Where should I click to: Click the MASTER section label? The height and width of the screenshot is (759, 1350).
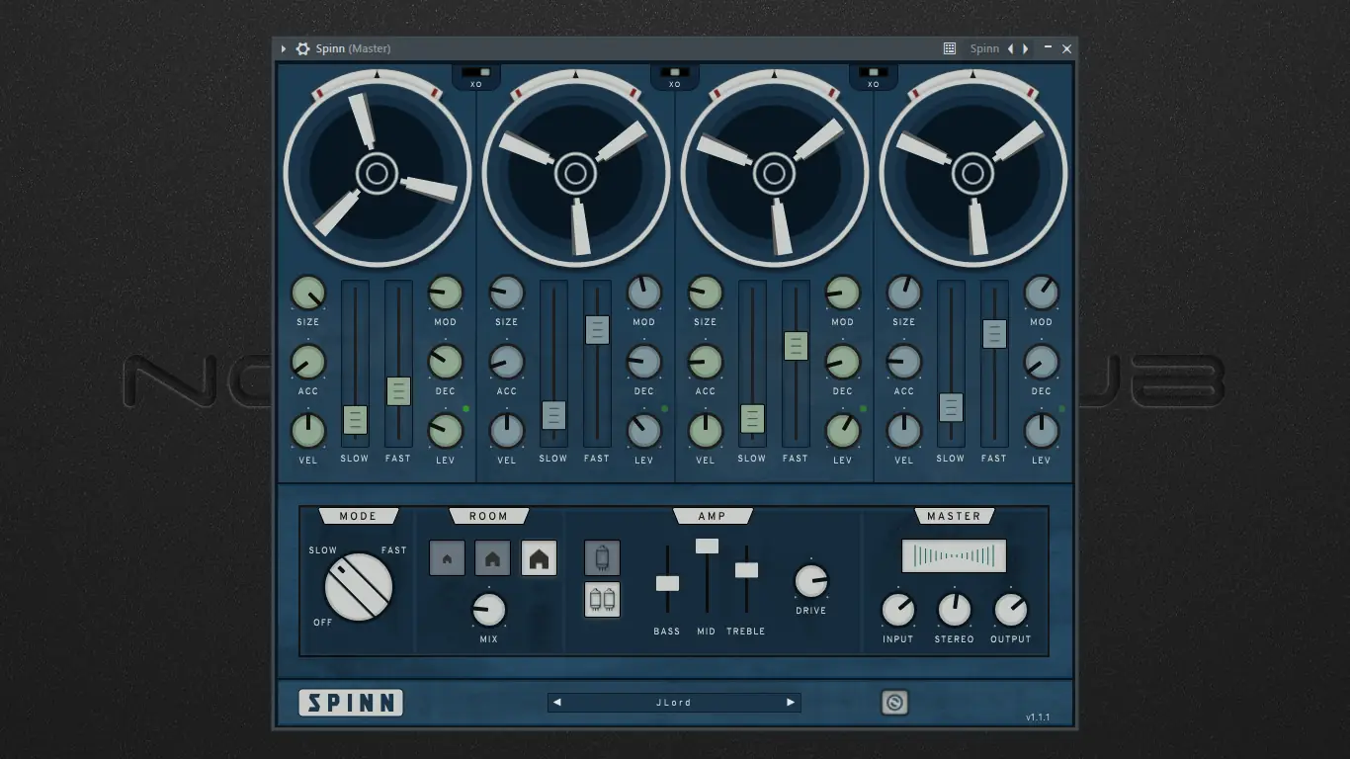(x=954, y=515)
